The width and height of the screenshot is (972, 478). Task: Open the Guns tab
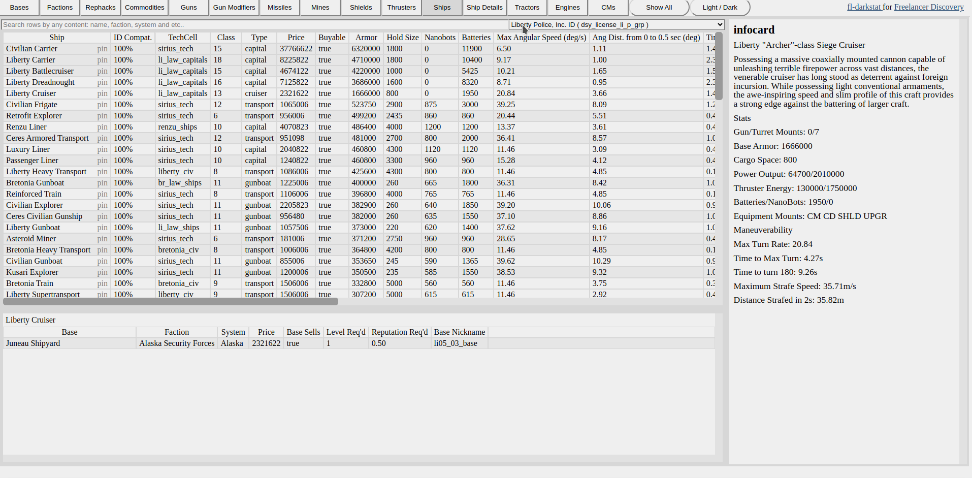click(189, 8)
